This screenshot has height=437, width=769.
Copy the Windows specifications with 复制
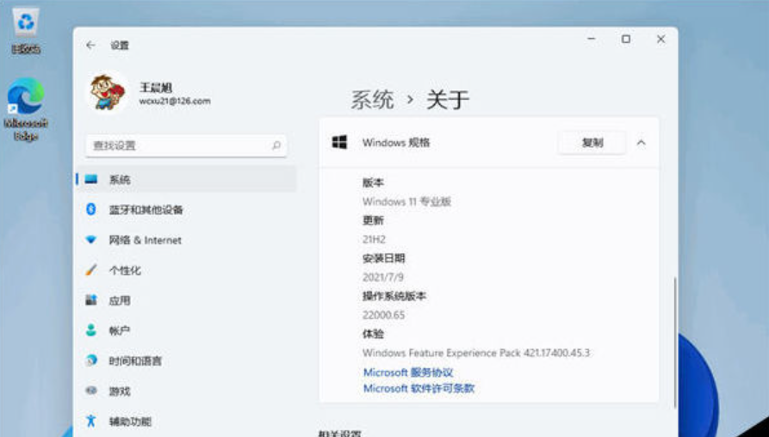pyautogui.click(x=592, y=143)
